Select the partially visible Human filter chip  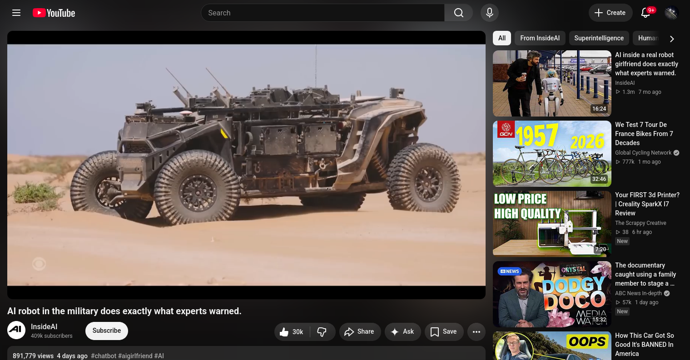648,38
